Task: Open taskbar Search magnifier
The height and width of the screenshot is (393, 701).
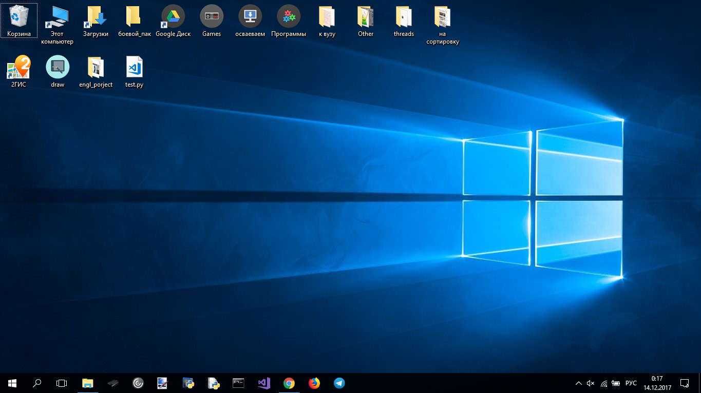Action: 37,383
